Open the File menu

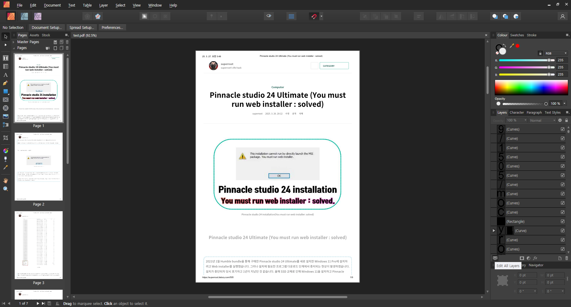20,5
